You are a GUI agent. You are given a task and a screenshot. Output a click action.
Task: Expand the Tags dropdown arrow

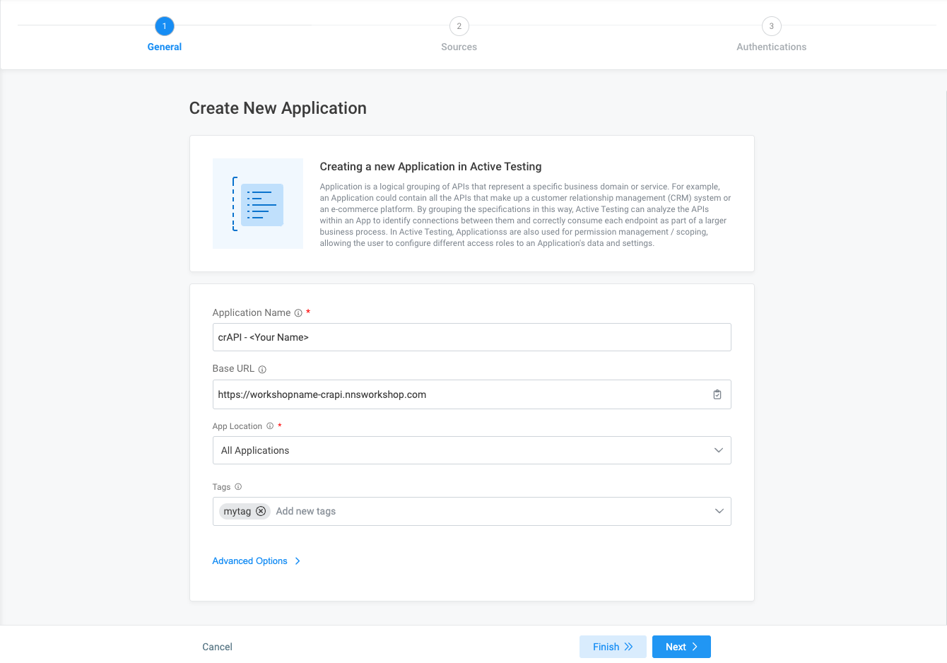coord(719,511)
